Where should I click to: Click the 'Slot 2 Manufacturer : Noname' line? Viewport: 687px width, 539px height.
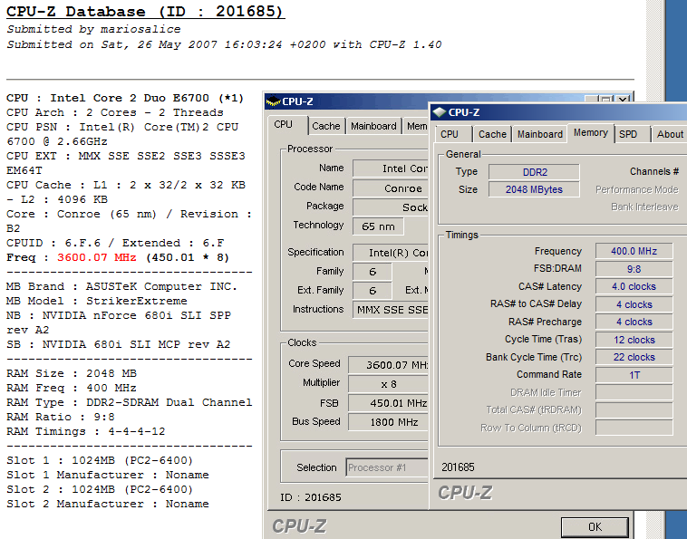pyautogui.click(x=107, y=504)
